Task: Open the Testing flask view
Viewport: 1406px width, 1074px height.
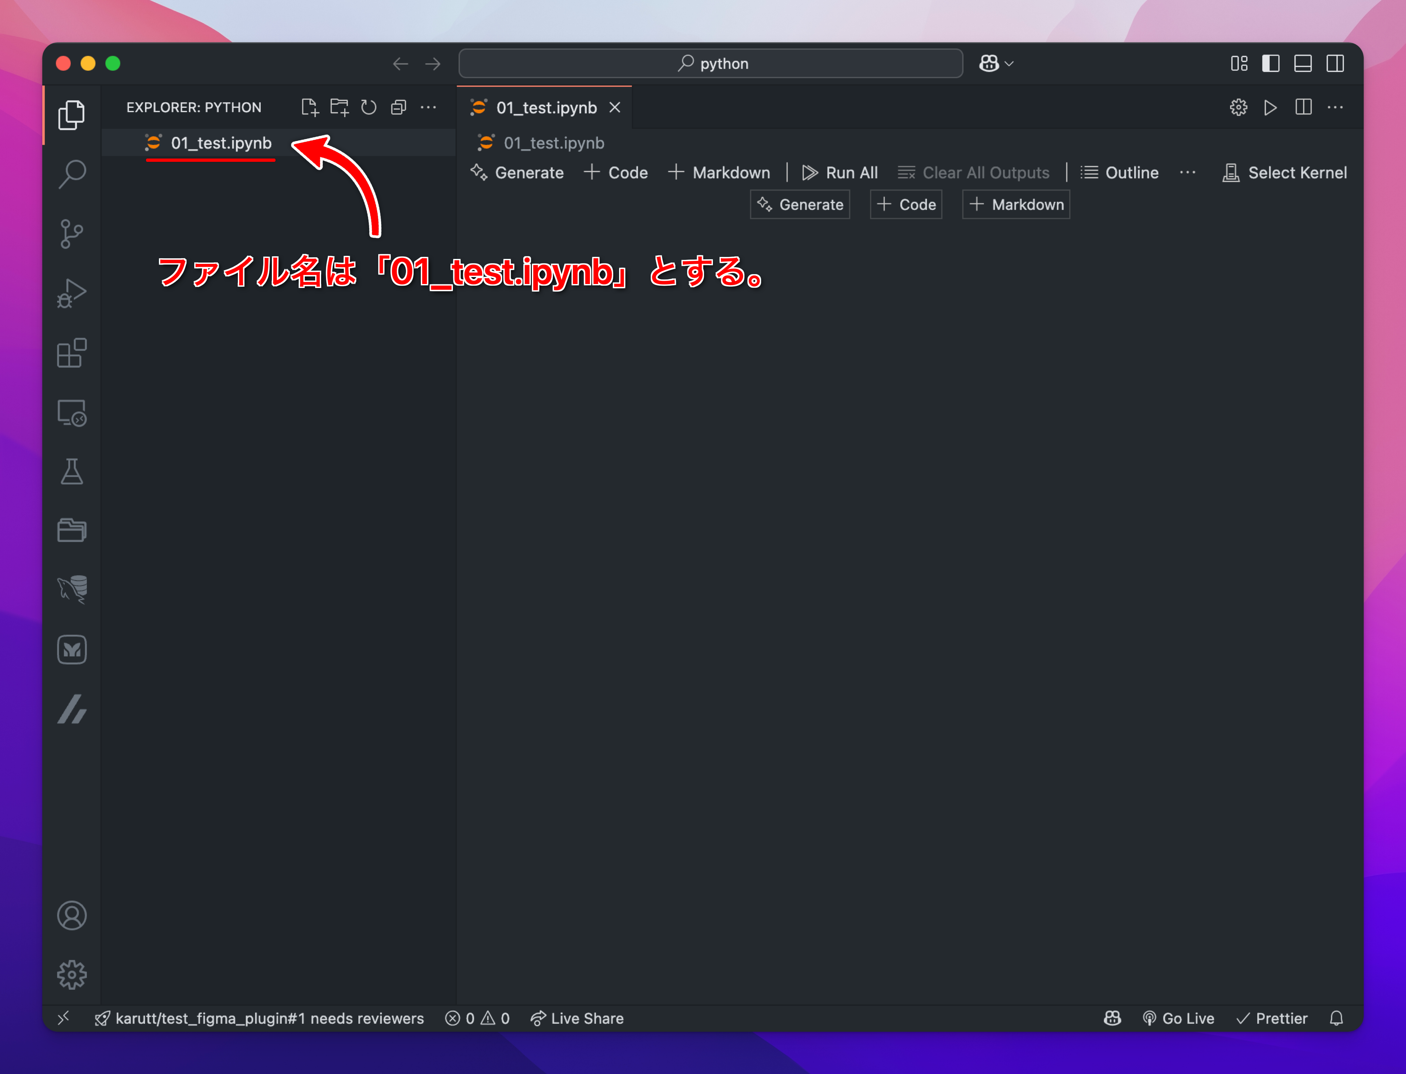Action: [72, 471]
